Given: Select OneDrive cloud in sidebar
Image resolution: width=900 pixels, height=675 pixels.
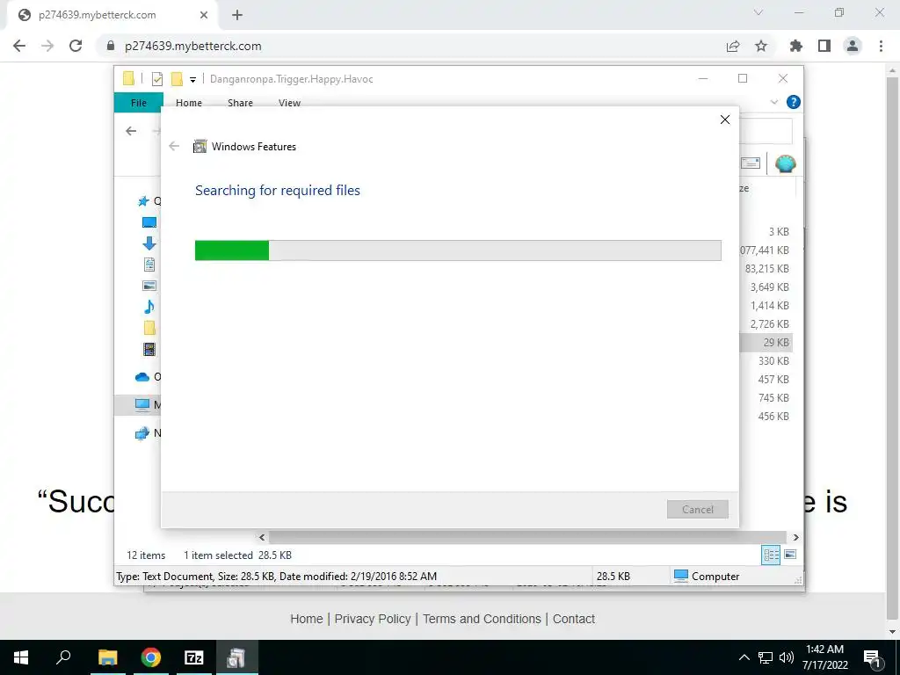Looking at the screenshot, I should coord(142,377).
